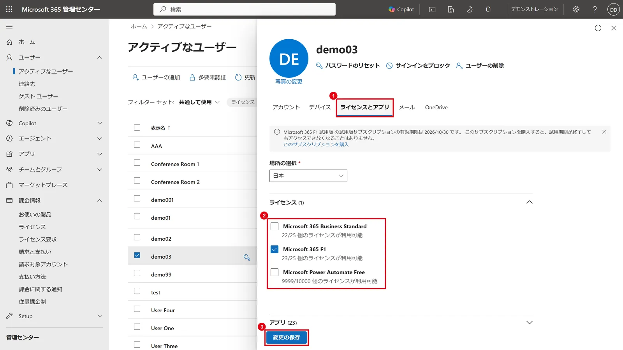Open help question mark icon
Screen dimensions: 623x350
(x=595, y=9)
